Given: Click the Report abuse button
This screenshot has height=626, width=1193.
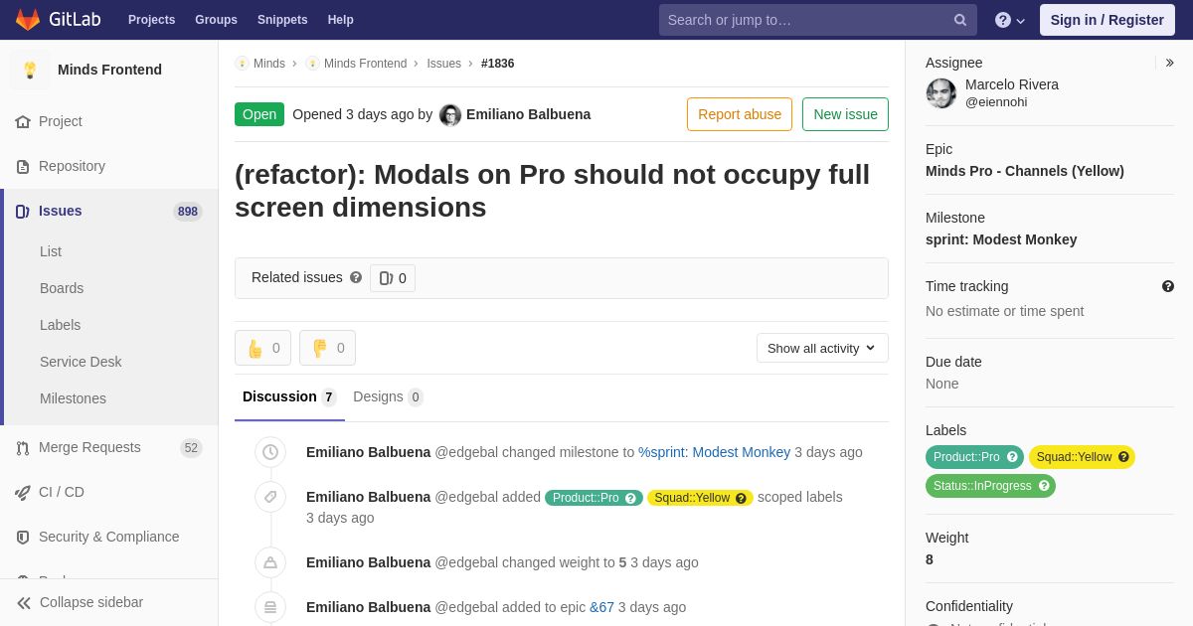Looking at the screenshot, I should pyautogui.click(x=740, y=114).
